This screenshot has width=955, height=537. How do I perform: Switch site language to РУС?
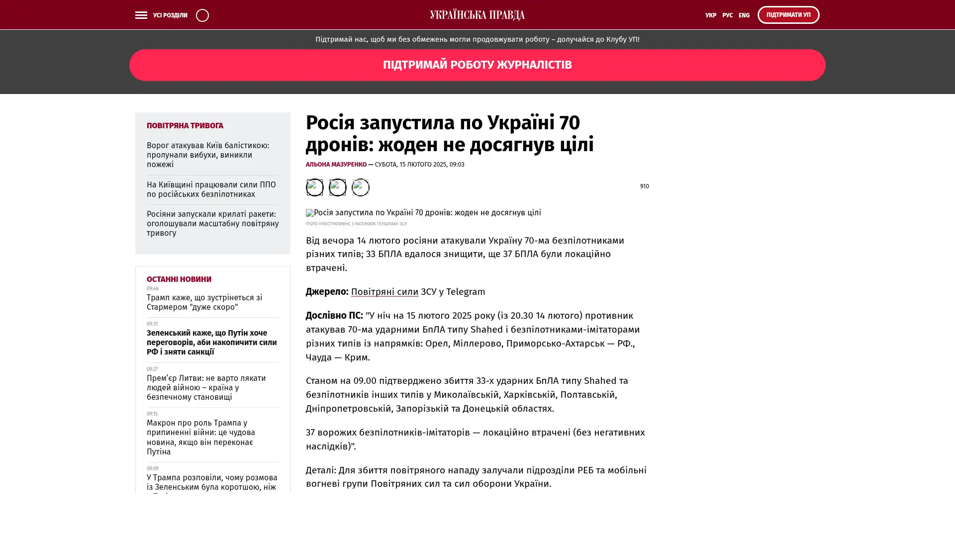pos(727,15)
